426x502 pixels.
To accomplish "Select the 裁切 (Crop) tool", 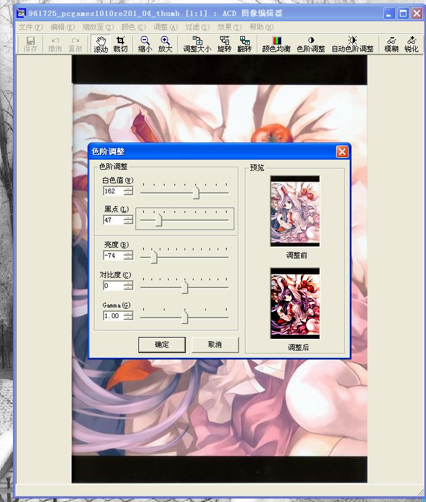I will click(x=121, y=44).
